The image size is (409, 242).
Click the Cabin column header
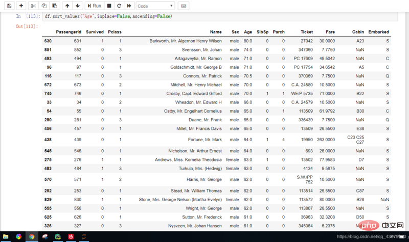coord(358,32)
